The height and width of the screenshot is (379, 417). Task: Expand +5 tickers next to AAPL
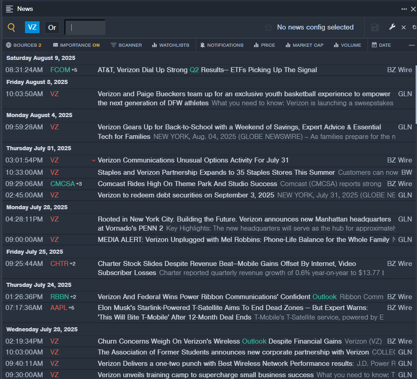(x=71, y=308)
